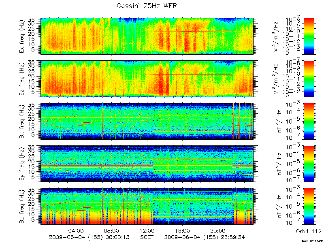Click the 04:00 time axis label
This screenshot has height=243, width=324.
(x=77, y=230)
